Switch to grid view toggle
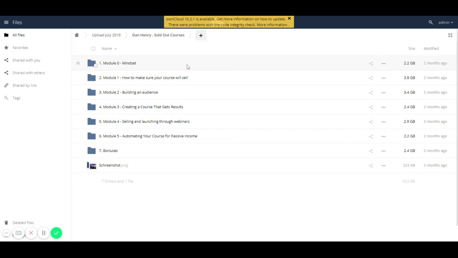This screenshot has height=258, width=458. (450, 35)
